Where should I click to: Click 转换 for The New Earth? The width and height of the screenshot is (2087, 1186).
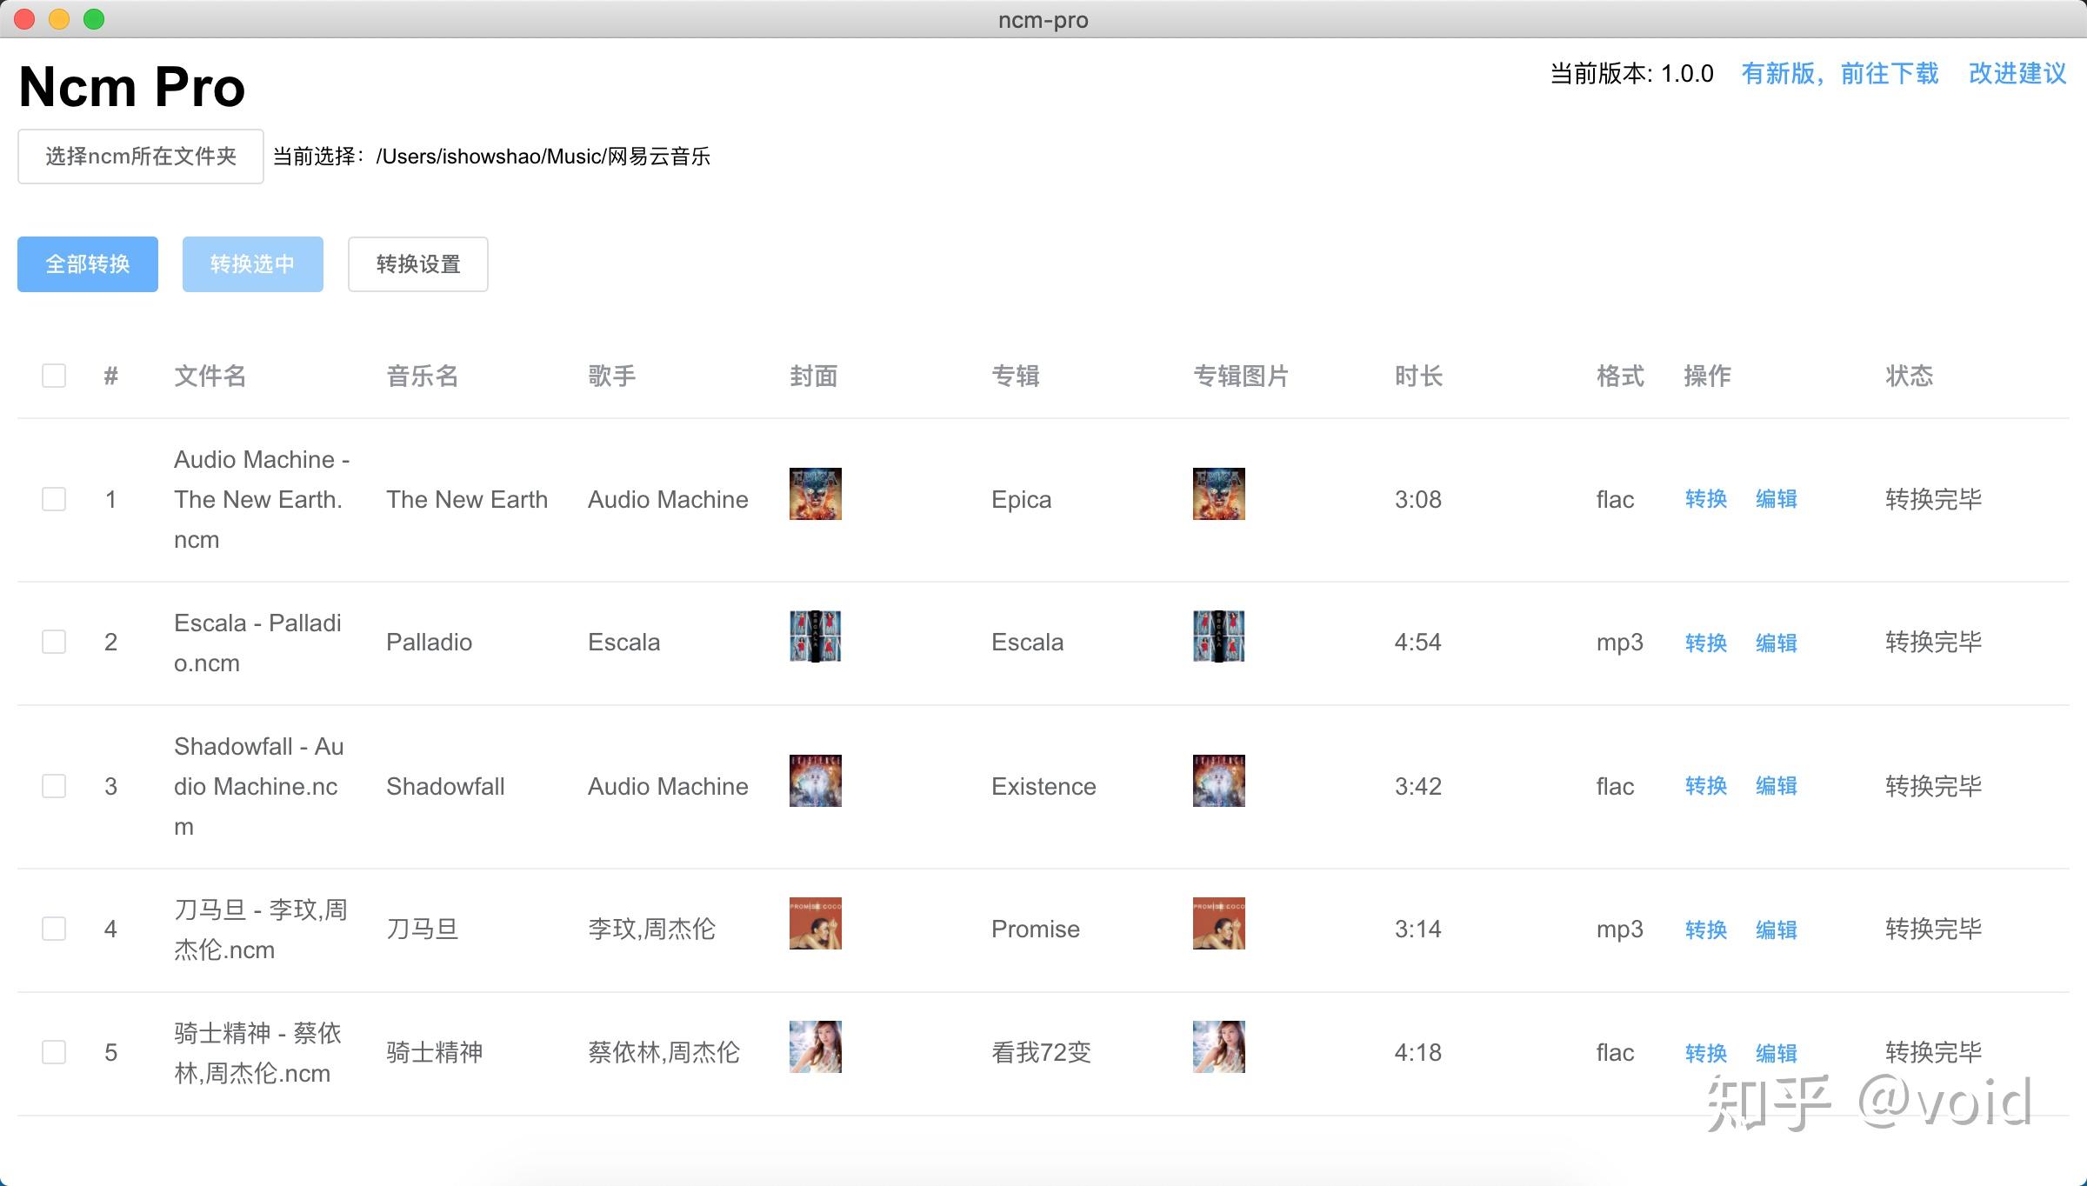coord(1704,499)
